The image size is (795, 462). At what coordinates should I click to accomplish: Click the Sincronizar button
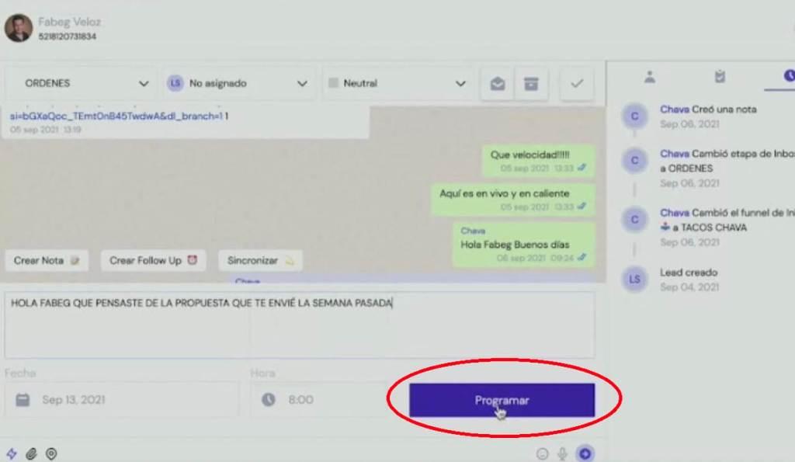pyautogui.click(x=261, y=261)
